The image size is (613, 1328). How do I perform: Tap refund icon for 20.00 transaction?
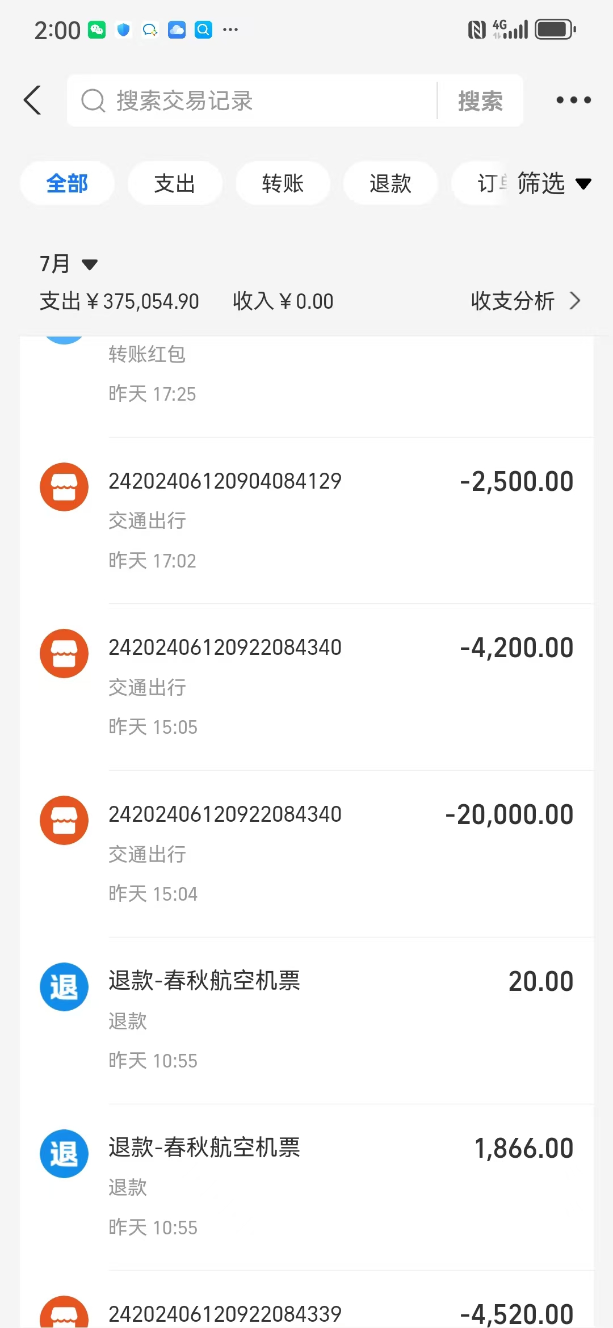coord(64,987)
